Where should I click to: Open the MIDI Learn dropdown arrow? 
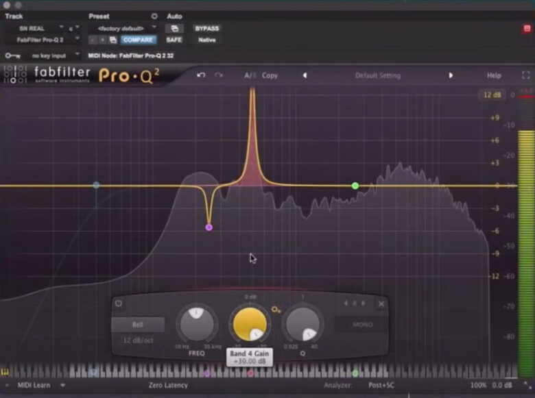tap(63, 385)
